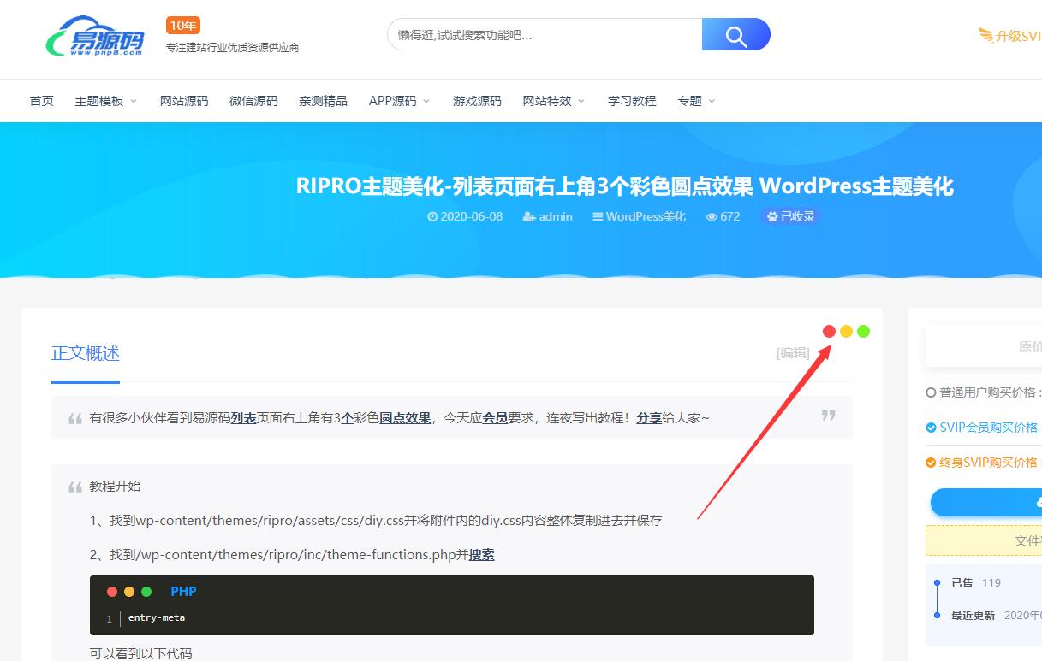The width and height of the screenshot is (1042, 661).
Task: Follow the 会员 keyword link
Action: [x=495, y=418]
